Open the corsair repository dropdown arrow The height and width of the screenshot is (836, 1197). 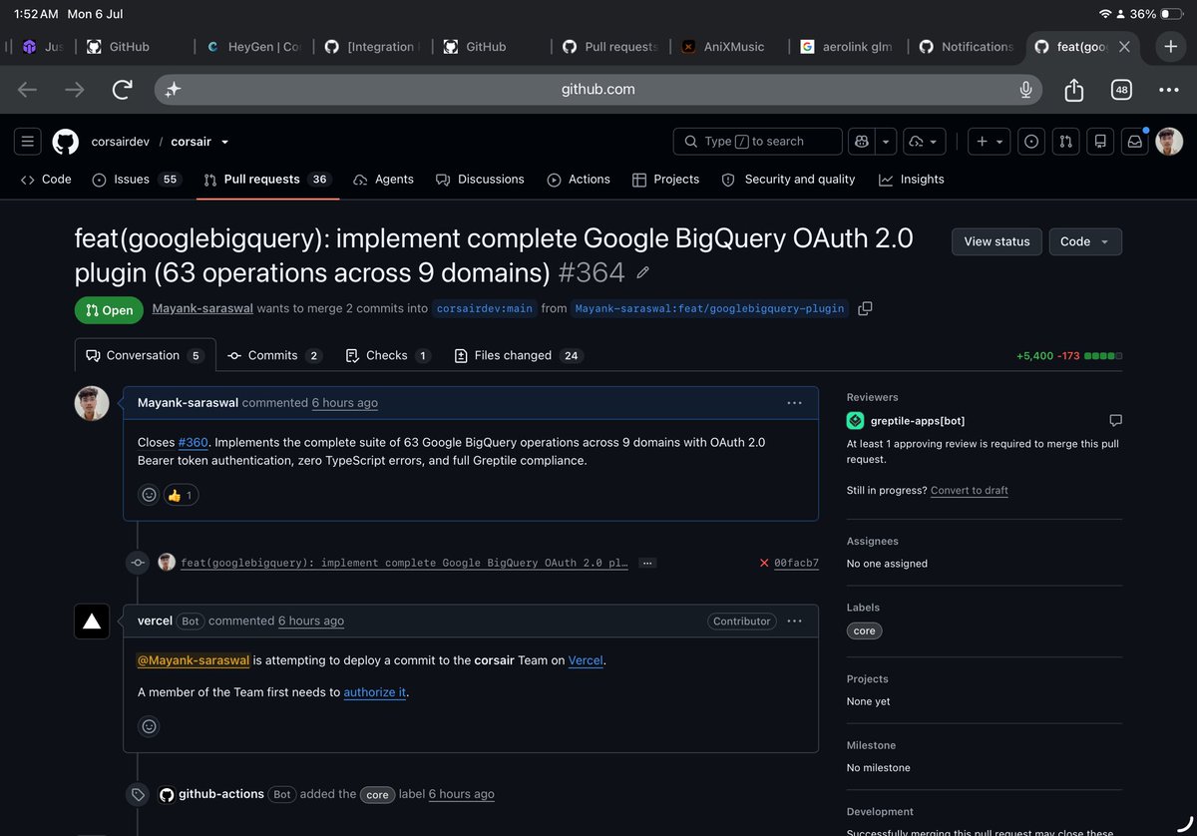click(224, 142)
